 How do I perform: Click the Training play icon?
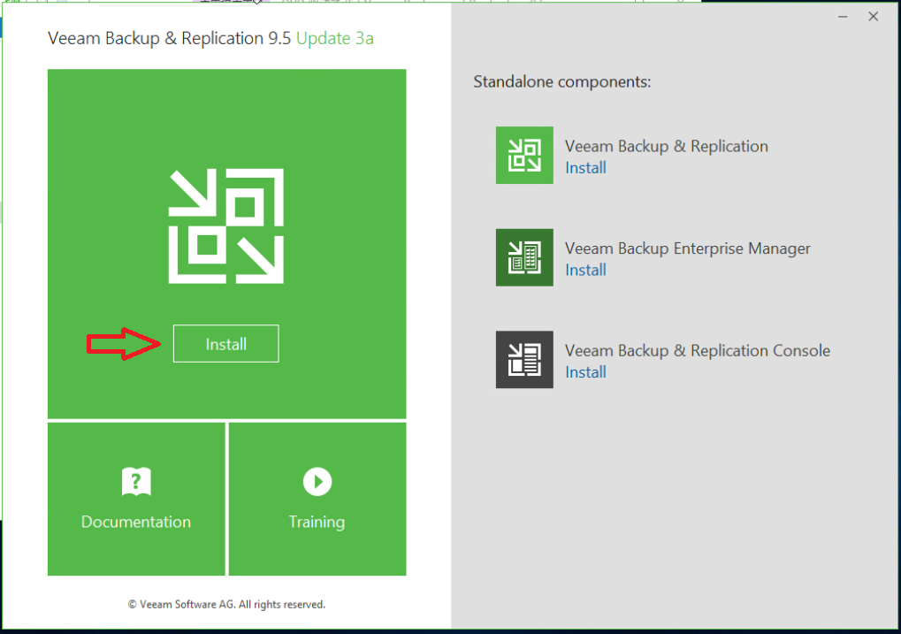[317, 481]
